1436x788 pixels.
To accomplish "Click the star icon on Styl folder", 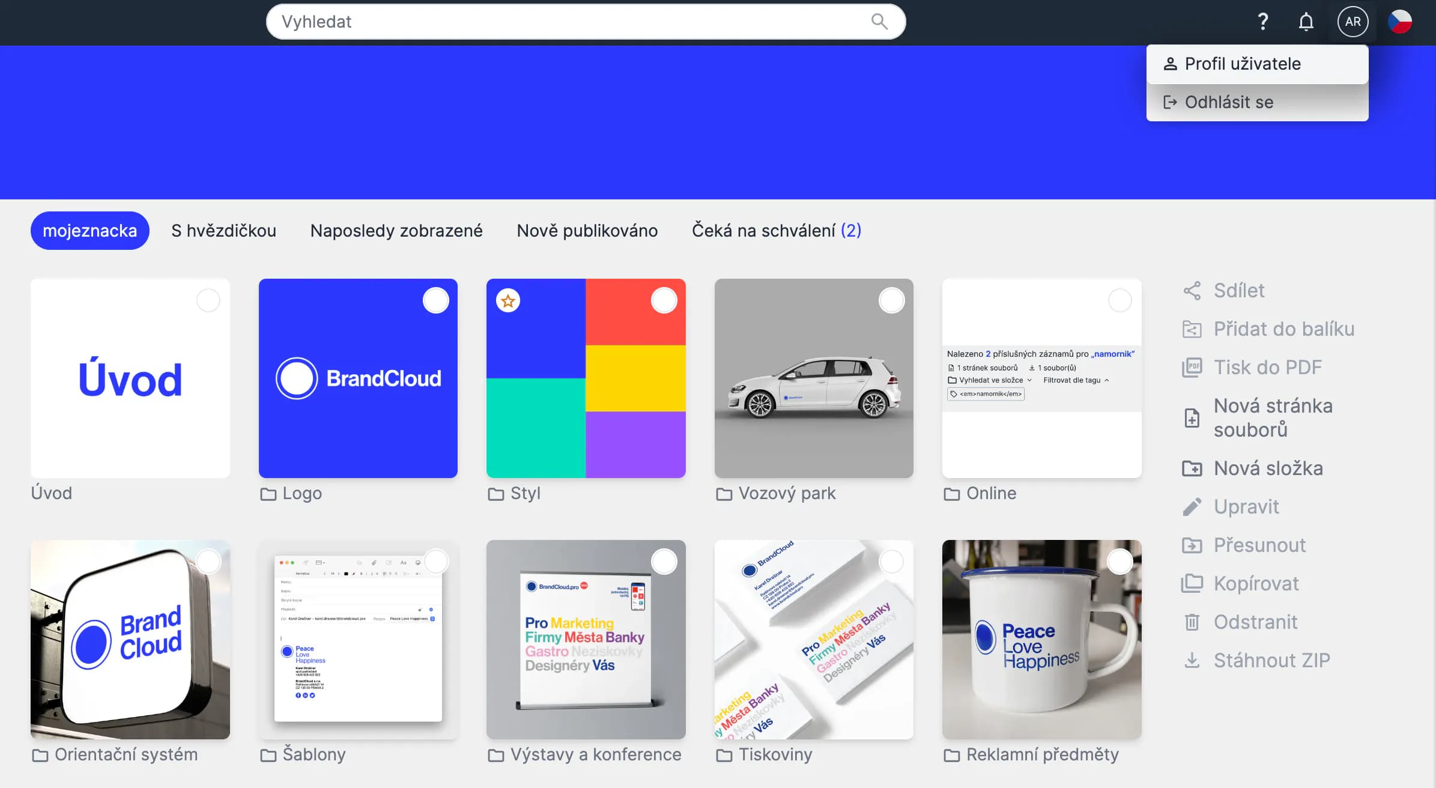I will point(508,301).
